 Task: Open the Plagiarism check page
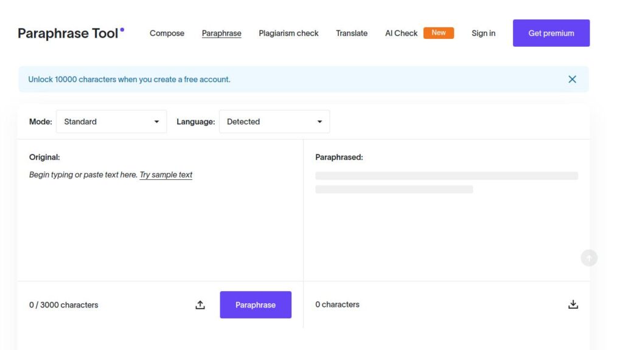288,33
